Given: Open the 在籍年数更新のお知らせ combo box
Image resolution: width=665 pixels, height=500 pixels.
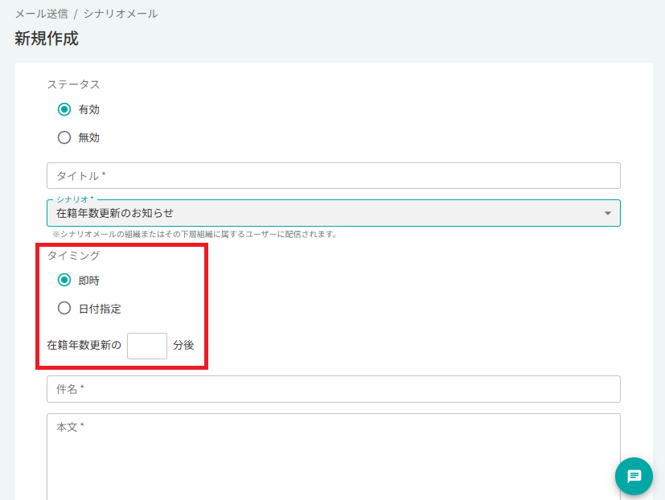Looking at the screenshot, I should click(x=334, y=213).
